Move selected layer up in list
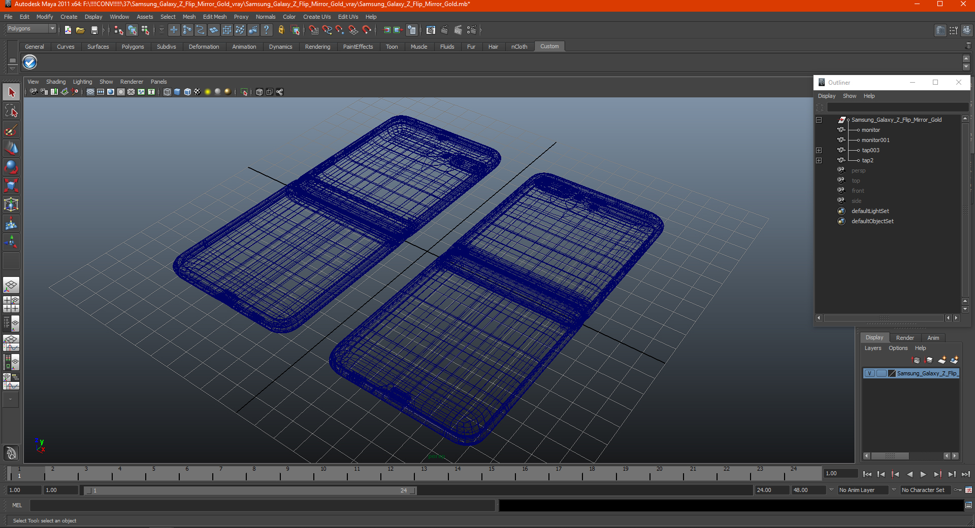Image resolution: width=975 pixels, height=528 pixels. point(916,360)
